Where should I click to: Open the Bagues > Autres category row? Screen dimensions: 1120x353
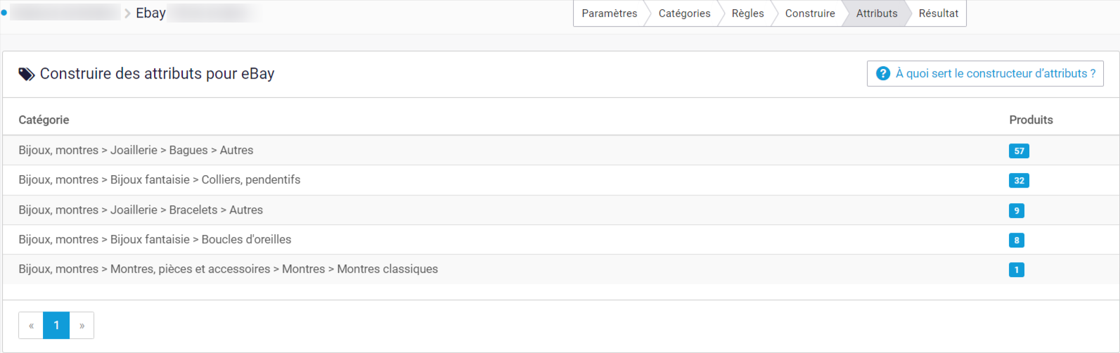click(560, 150)
